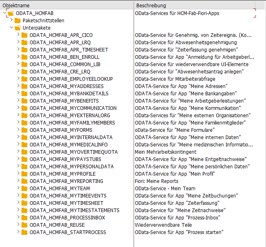Select ODATA_HCMFAB_MYBANKDETAILS tree item
This screenshot has width=266, height=247.
coord(69,94)
